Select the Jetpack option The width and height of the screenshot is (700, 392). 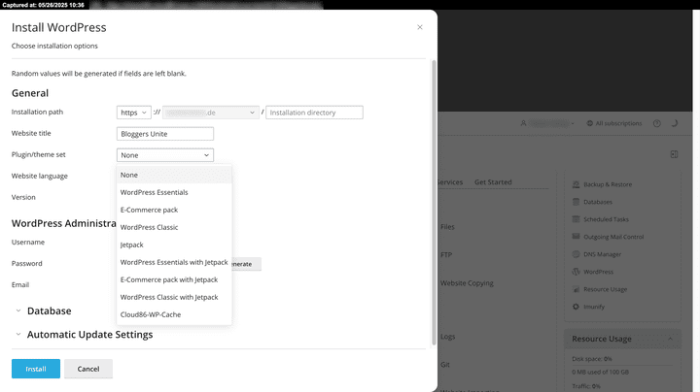(x=174, y=245)
